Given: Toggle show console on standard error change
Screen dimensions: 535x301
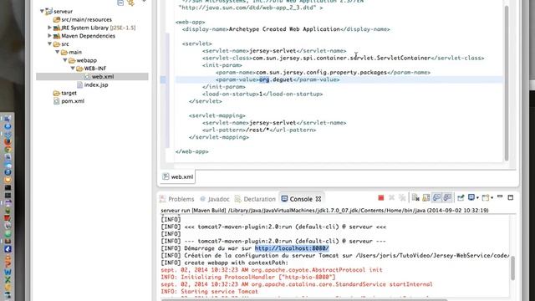Looking at the screenshot, I should point(447,197).
